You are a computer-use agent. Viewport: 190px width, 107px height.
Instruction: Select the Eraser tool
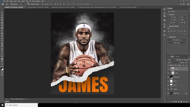(x=2, y=38)
